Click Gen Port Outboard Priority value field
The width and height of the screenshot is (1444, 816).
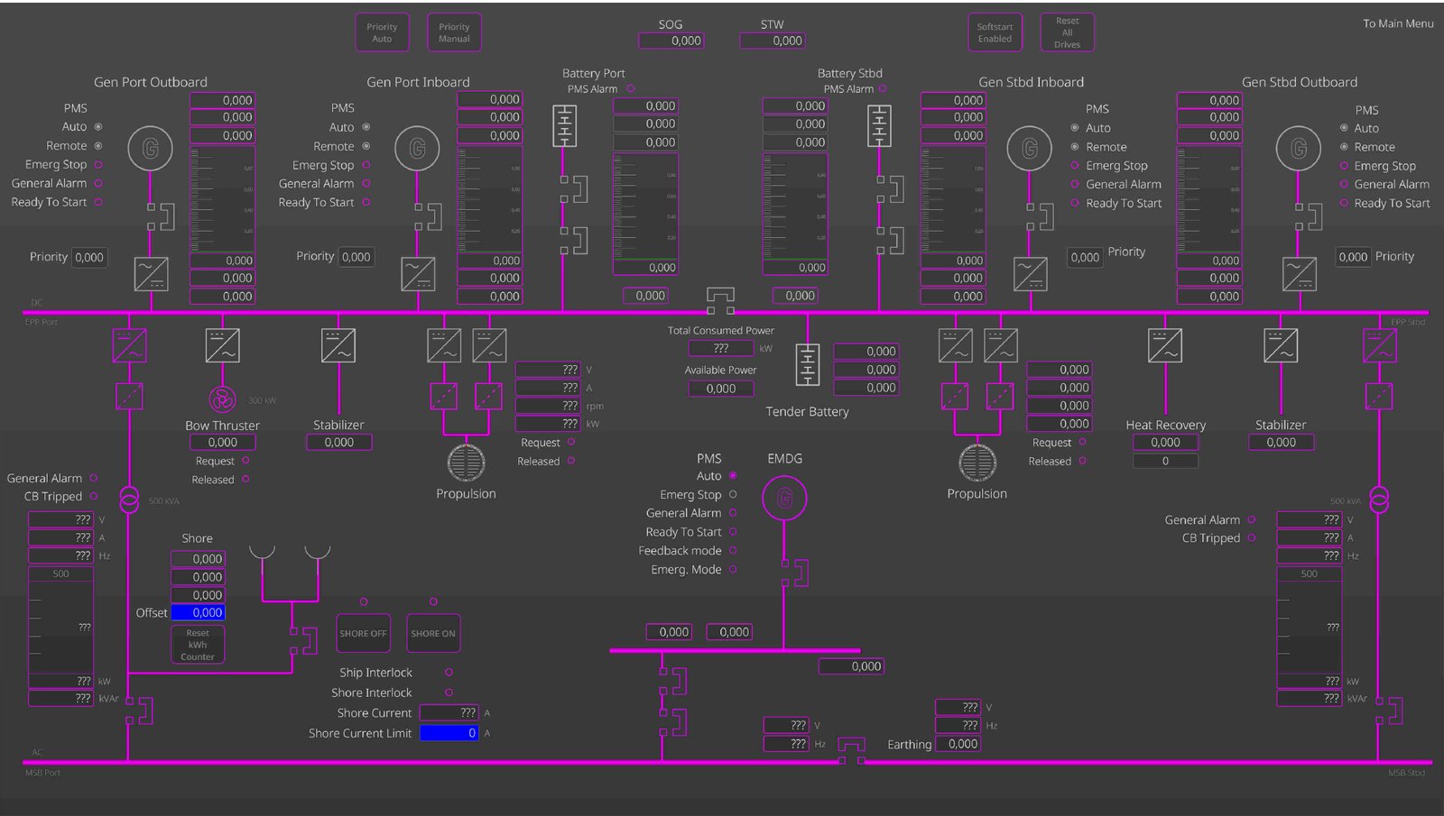pyautogui.click(x=89, y=257)
